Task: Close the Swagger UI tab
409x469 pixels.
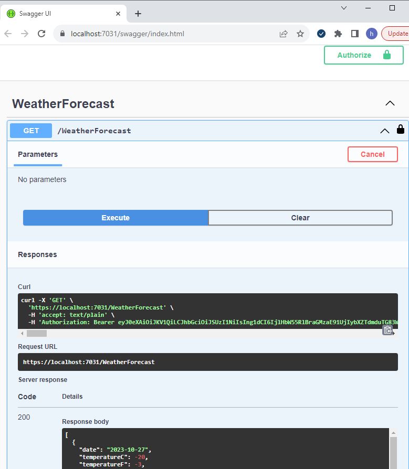Action: click(118, 14)
